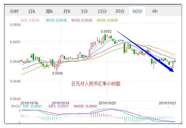Select the active 60分 tab
186x128 pixels.
click(137, 11)
